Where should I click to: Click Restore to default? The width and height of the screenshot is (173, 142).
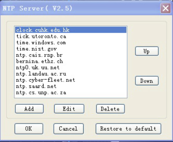point(128,129)
